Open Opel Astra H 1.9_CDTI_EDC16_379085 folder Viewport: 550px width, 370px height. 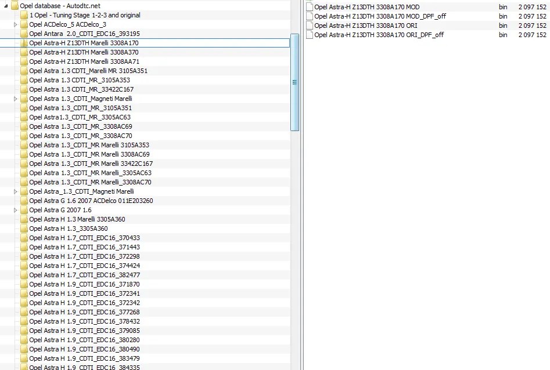(85, 331)
